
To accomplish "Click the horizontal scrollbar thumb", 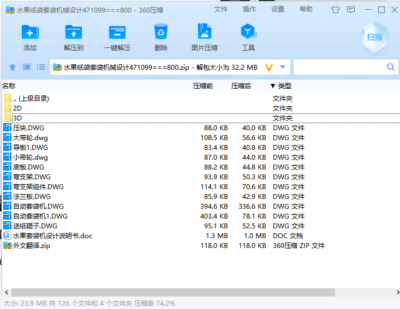I will point(173,293).
